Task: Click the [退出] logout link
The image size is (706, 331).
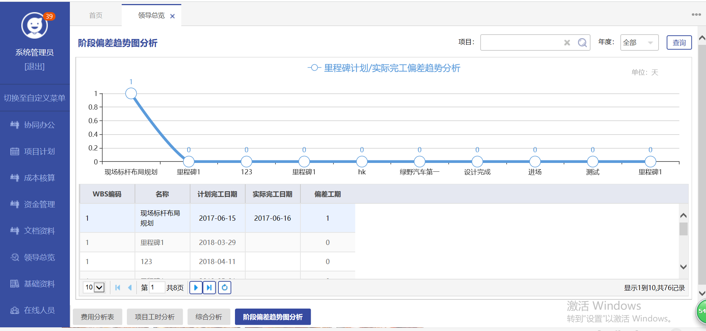Action: [35, 67]
